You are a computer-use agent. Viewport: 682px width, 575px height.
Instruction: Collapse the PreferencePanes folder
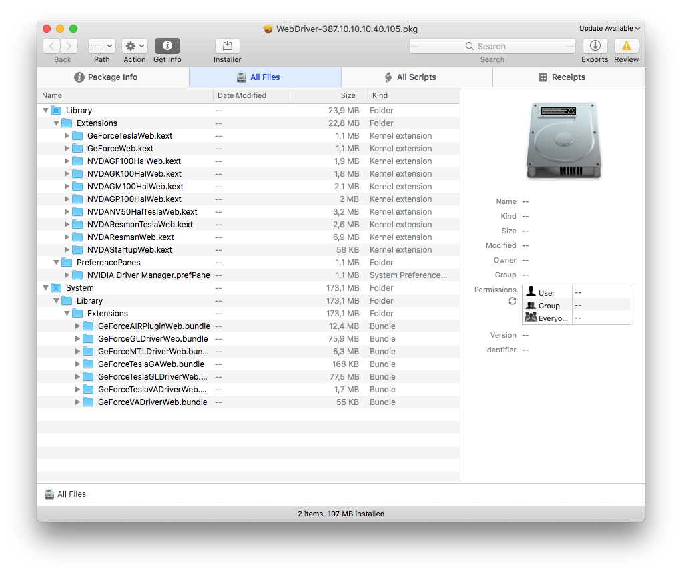pyautogui.click(x=56, y=263)
